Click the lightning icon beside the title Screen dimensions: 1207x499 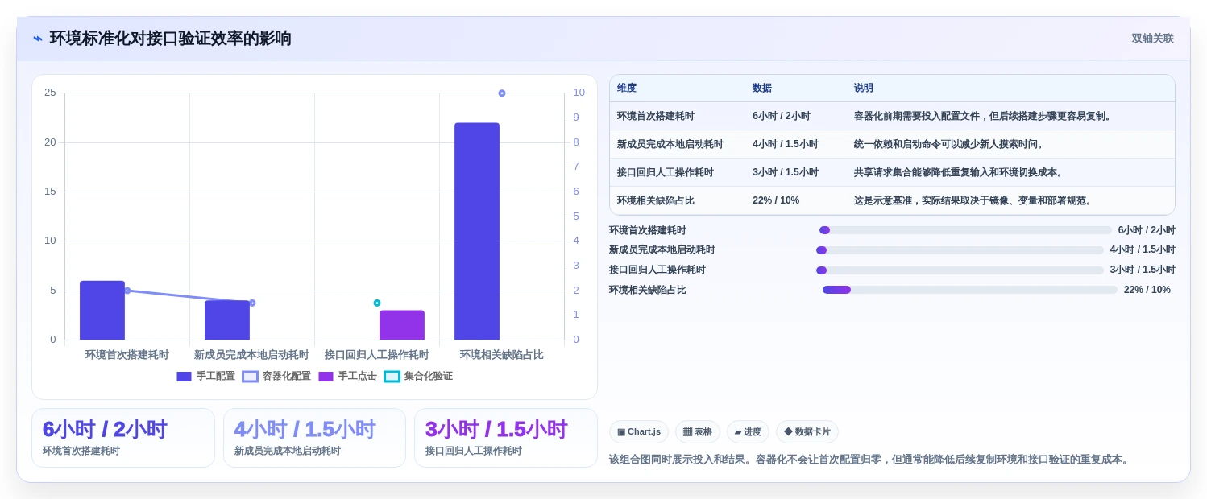click(x=38, y=39)
